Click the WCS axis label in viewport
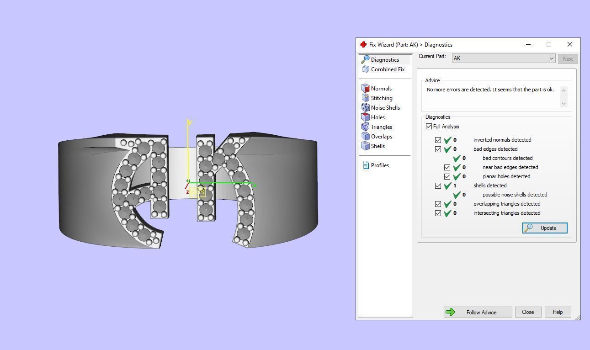 tap(197, 192)
